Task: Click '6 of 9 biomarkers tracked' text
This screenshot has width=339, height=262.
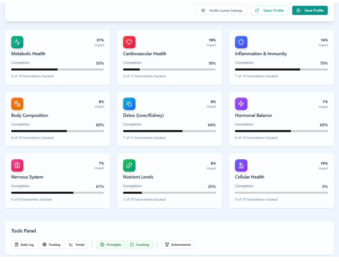Action: (x=31, y=199)
